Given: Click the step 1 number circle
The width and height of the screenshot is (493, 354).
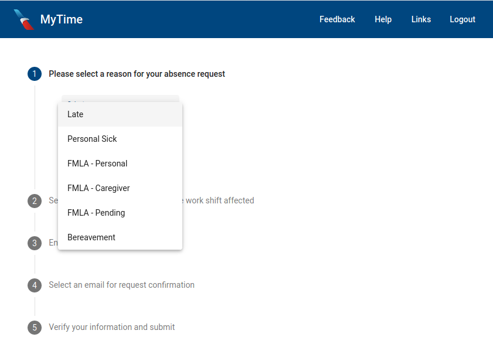Looking at the screenshot, I should [x=35, y=74].
